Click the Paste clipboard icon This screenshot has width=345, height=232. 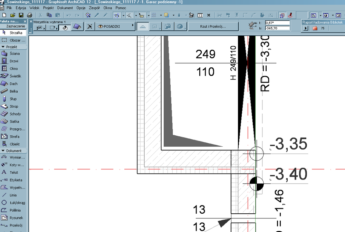tap(58, 15)
